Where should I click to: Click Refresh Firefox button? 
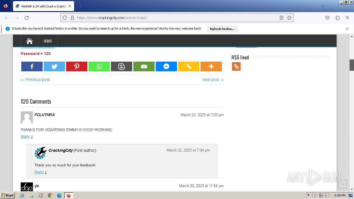(x=222, y=29)
